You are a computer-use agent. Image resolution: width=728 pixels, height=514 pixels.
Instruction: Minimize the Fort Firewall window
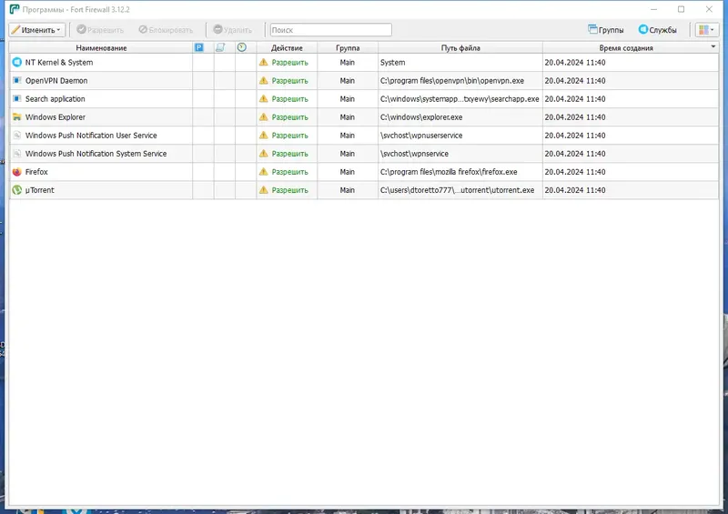653,9
